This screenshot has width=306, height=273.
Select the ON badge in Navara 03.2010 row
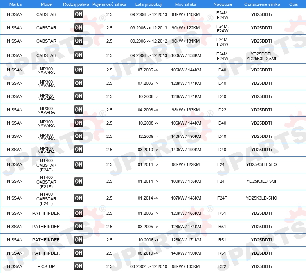(79, 149)
